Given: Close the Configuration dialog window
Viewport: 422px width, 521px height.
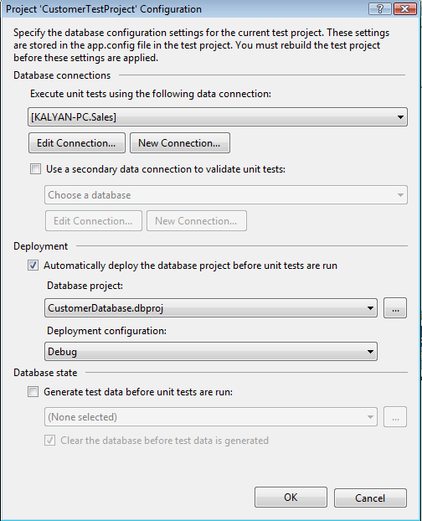Looking at the screenshot, I should pos(404,8).
